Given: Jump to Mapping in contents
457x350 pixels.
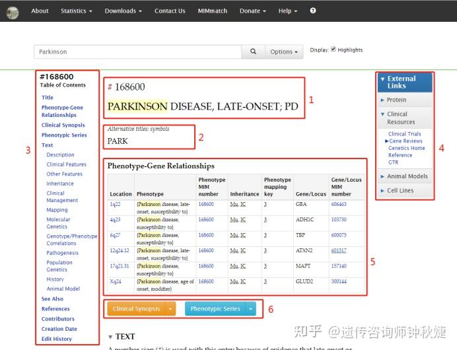Looking at the screenshot, I should pyautogui.click(x=57, y=210).
